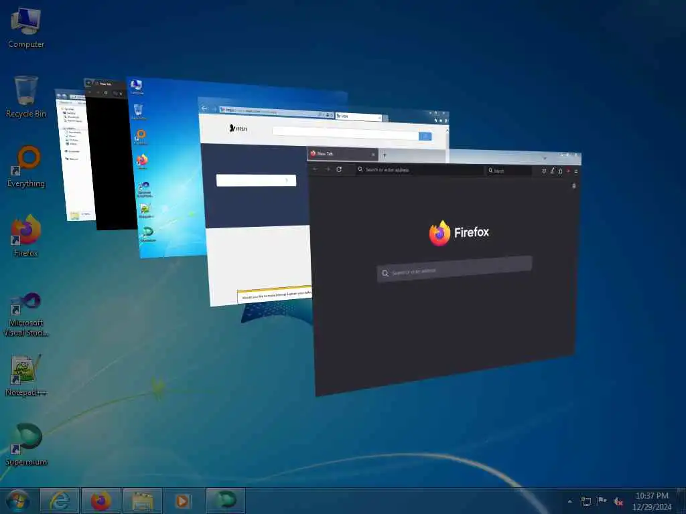Focus the Firefox toolbar search box
Screen dimensions: 686x514
click(x=509, y=171)
